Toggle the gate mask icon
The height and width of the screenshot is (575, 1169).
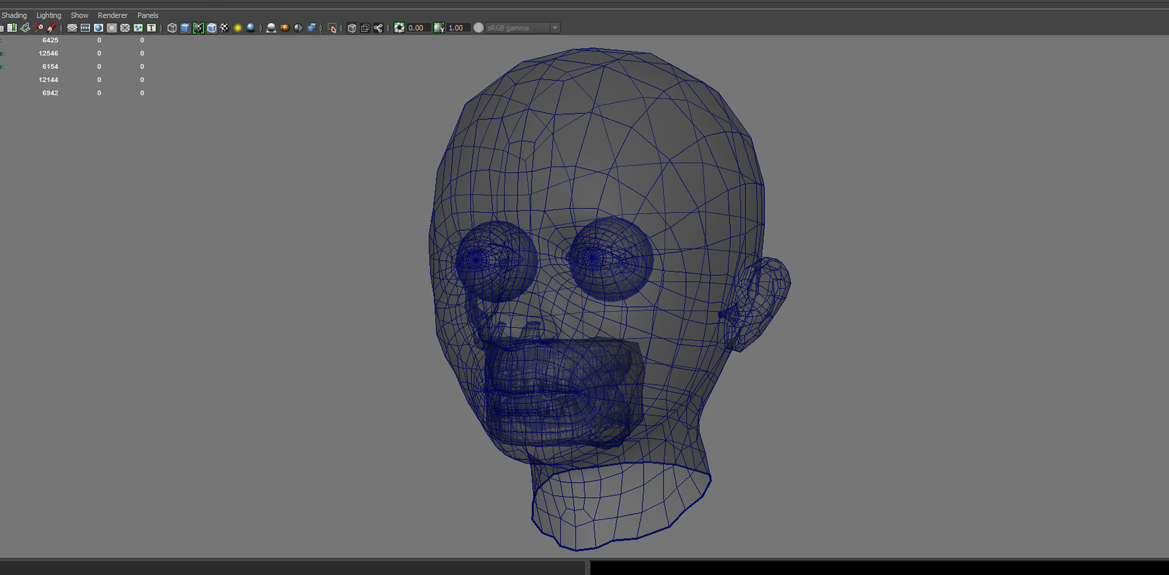click(112, 28)
